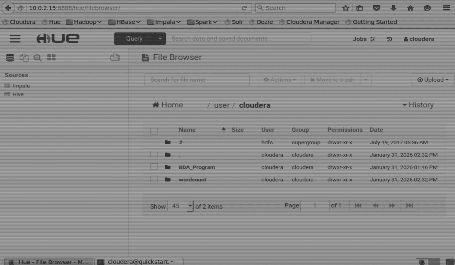Go to previous page of file list
The image size is (455, 265).
click(375, 206)
